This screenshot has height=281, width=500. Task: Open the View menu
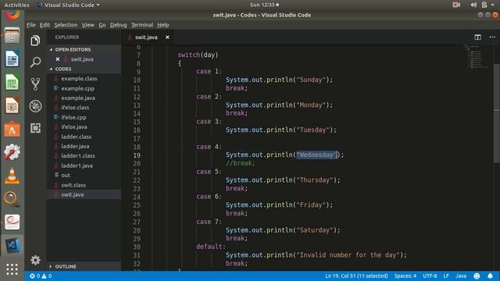click(87, 25)
